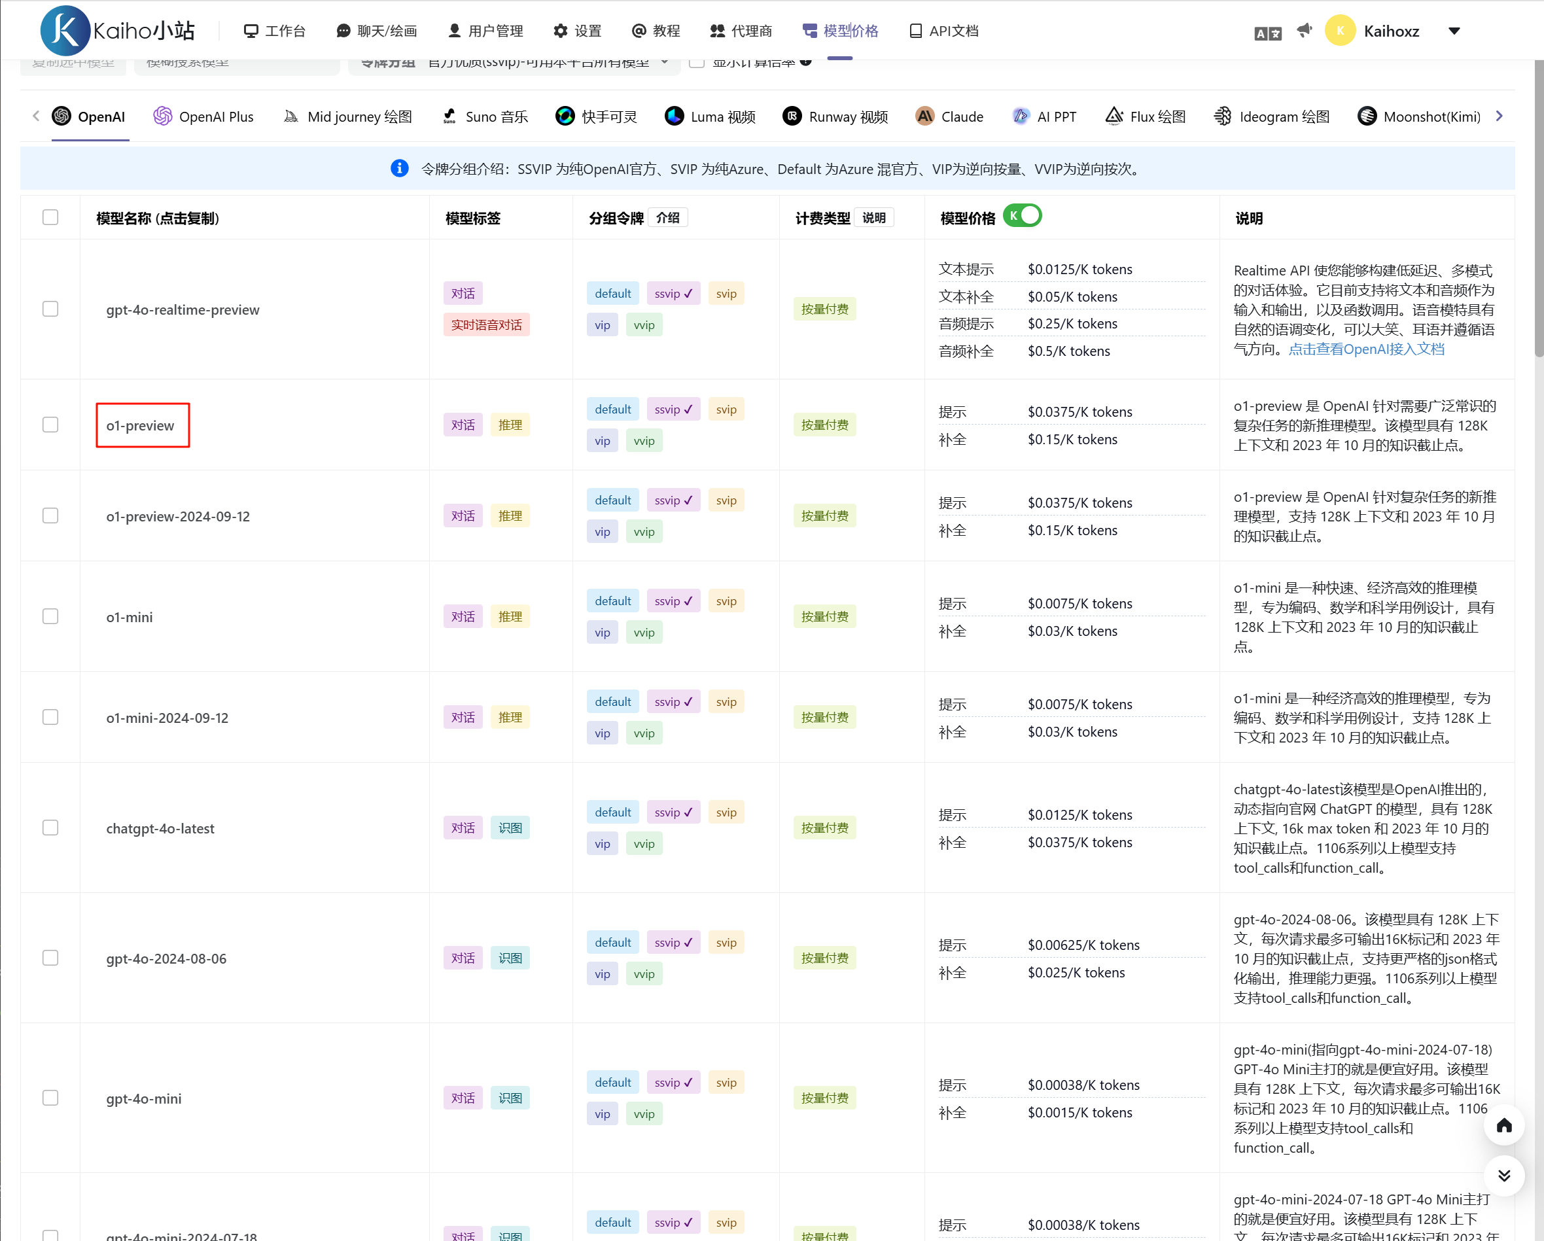Select the OpenAI tab
Image resolution: width=1544 pixels, height=1241 pixels.
click(x=89, y=116)
